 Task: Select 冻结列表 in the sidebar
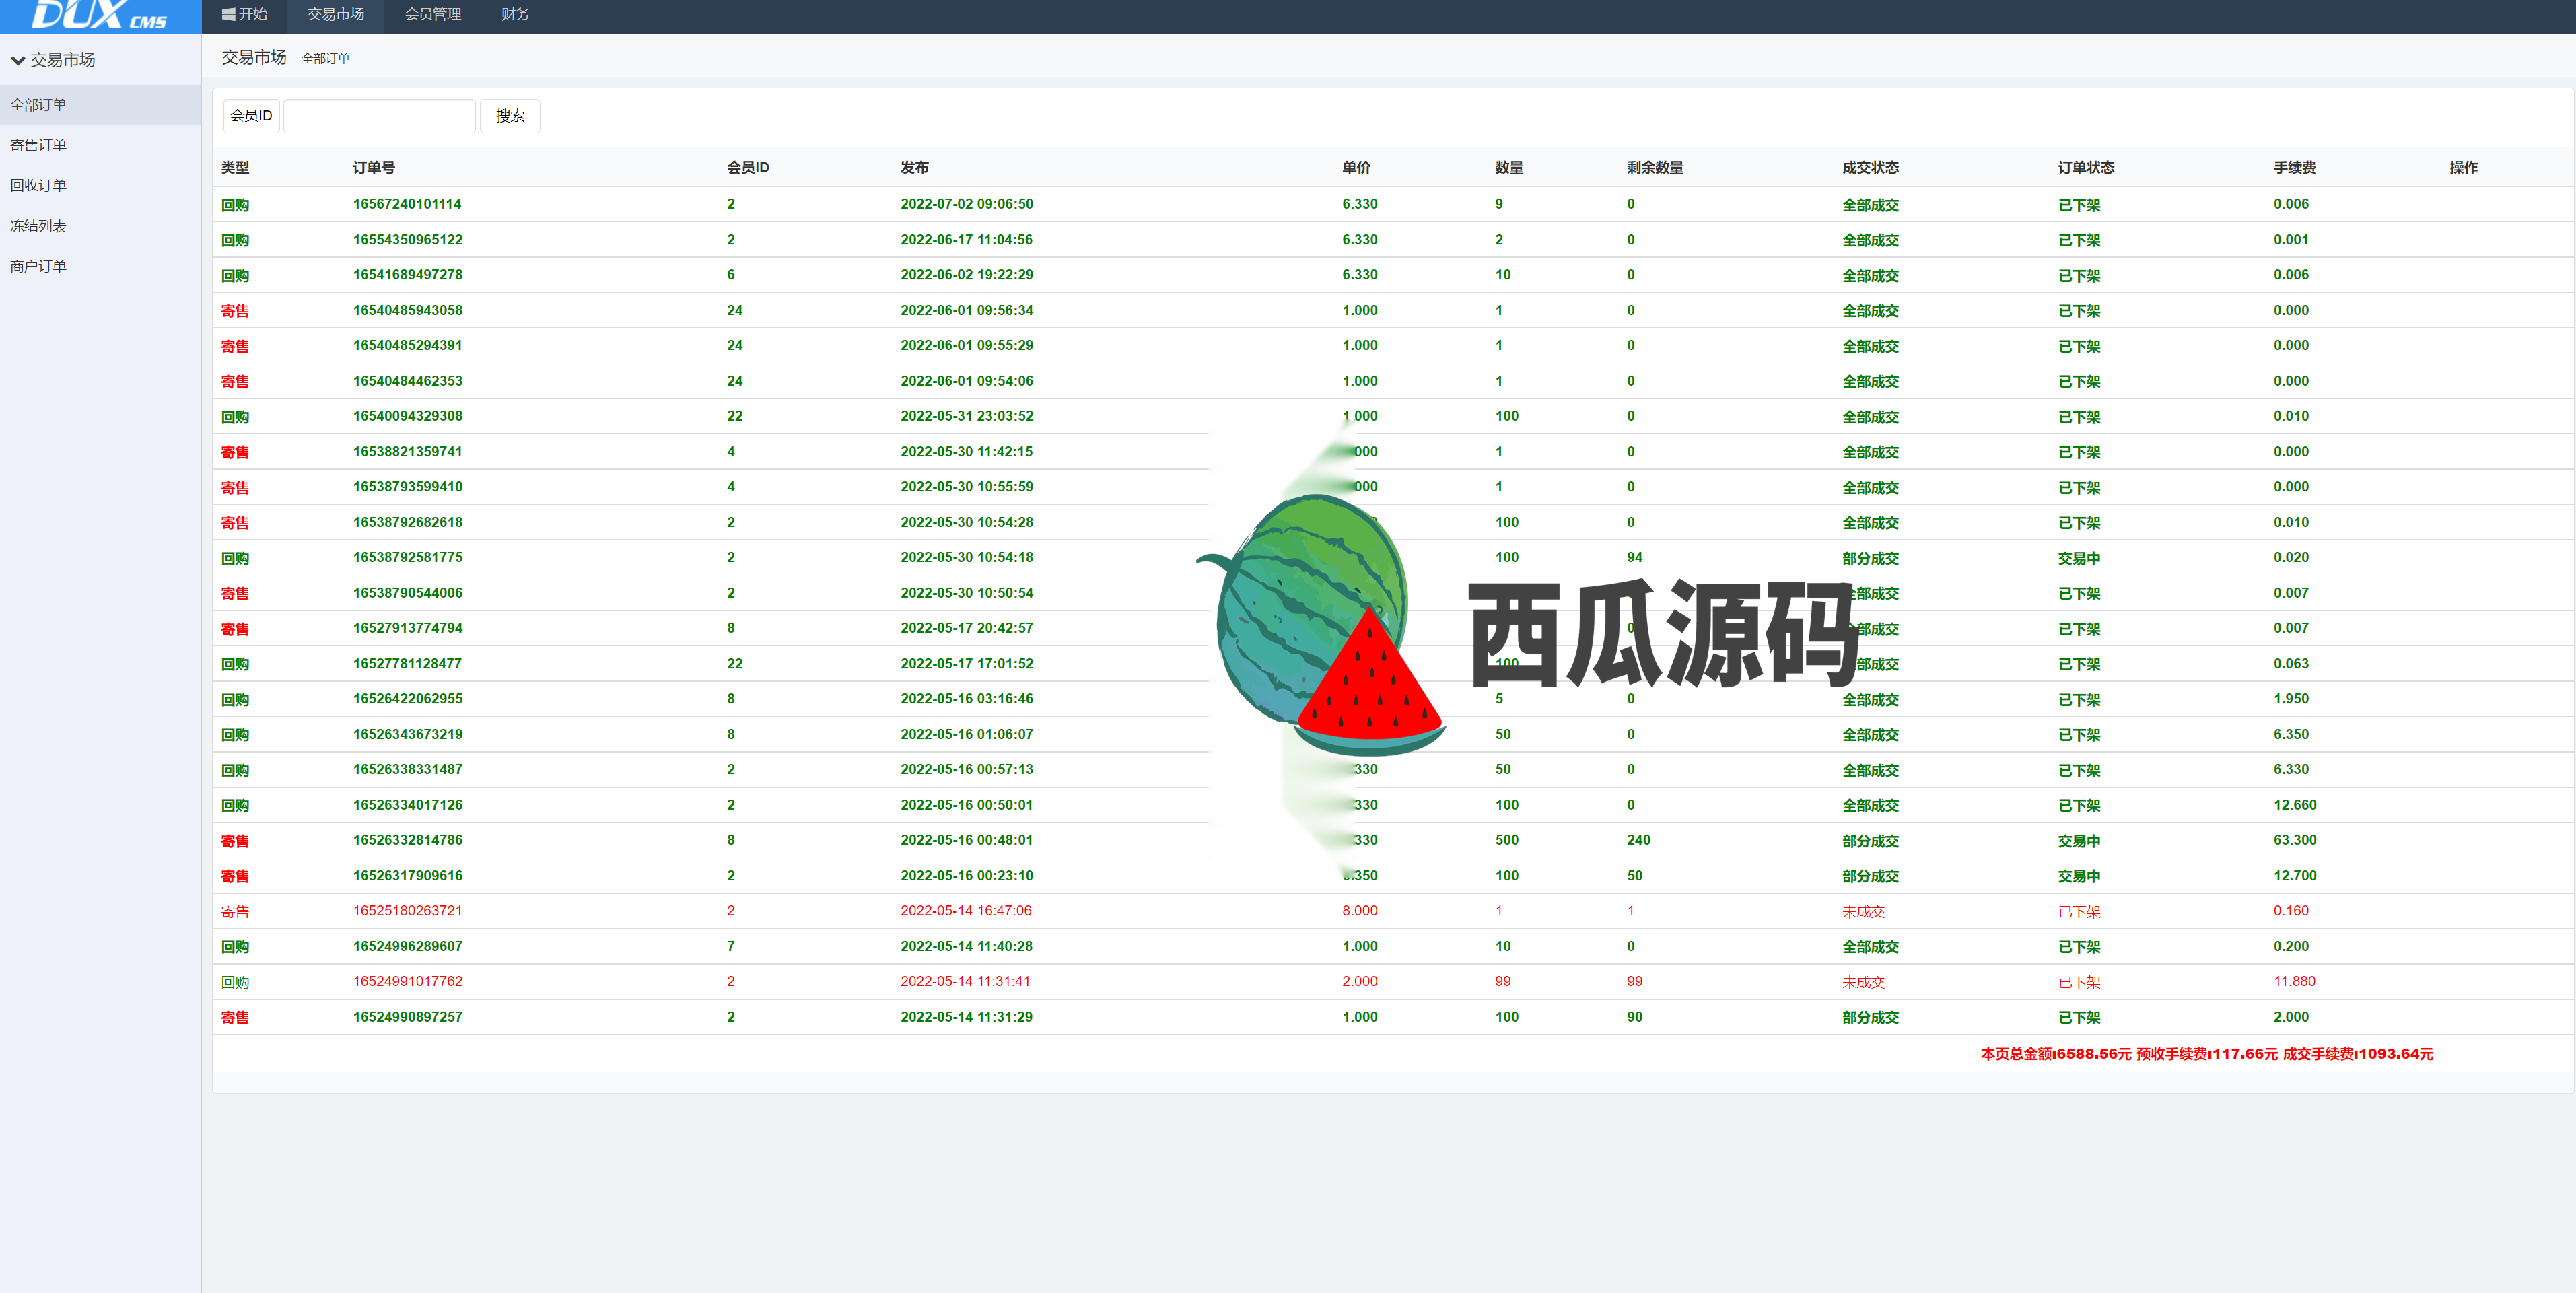click(100, 226)
